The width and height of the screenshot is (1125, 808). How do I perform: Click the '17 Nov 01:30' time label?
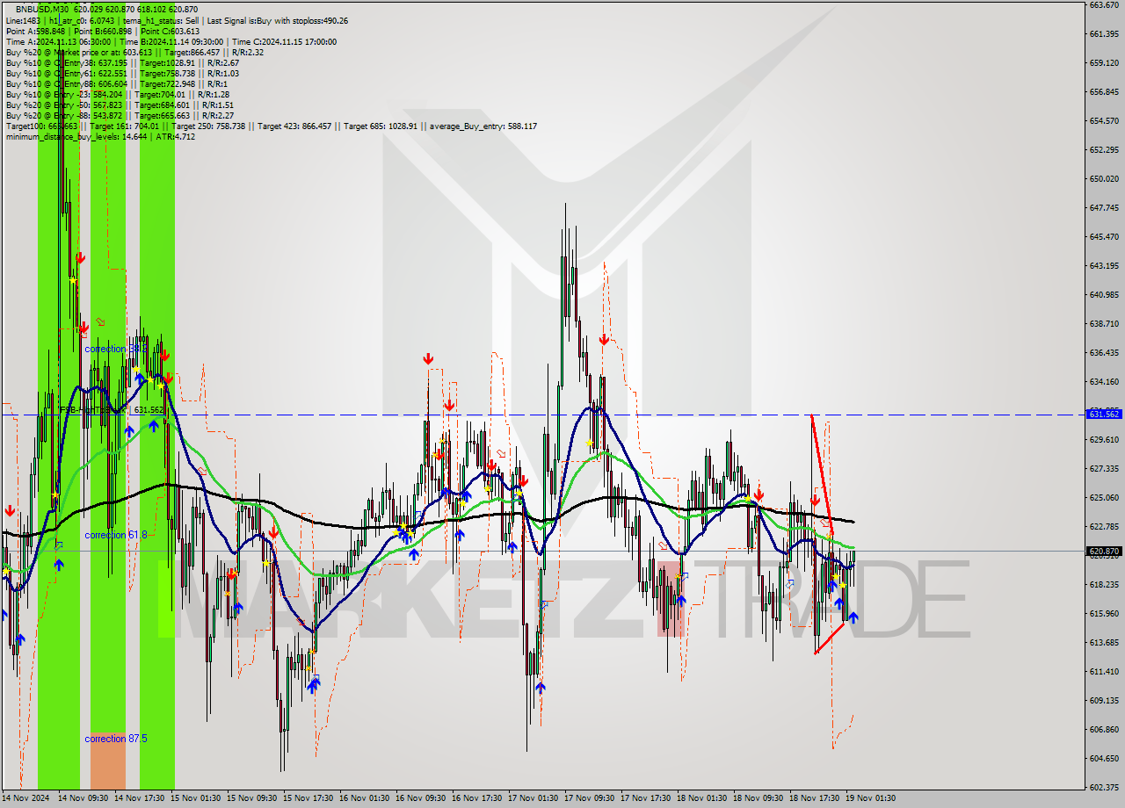(533, 798)
